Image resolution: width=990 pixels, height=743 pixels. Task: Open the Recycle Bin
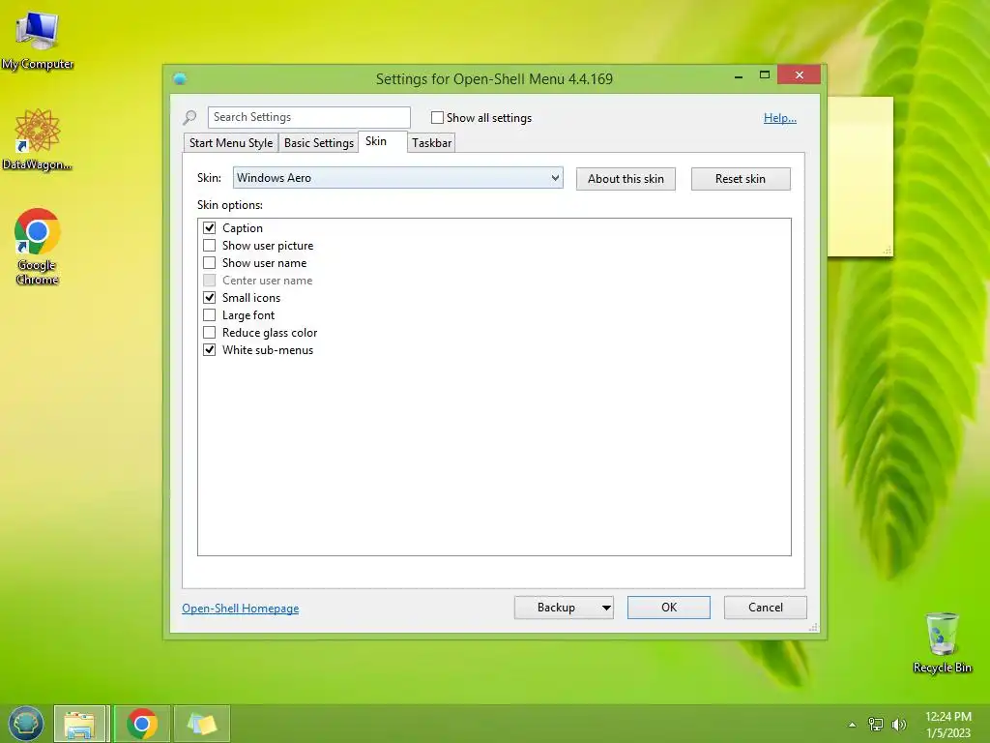click(942, 642)
